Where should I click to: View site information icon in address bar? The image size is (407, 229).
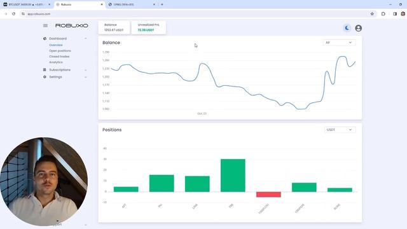click(x=23, y=14)
